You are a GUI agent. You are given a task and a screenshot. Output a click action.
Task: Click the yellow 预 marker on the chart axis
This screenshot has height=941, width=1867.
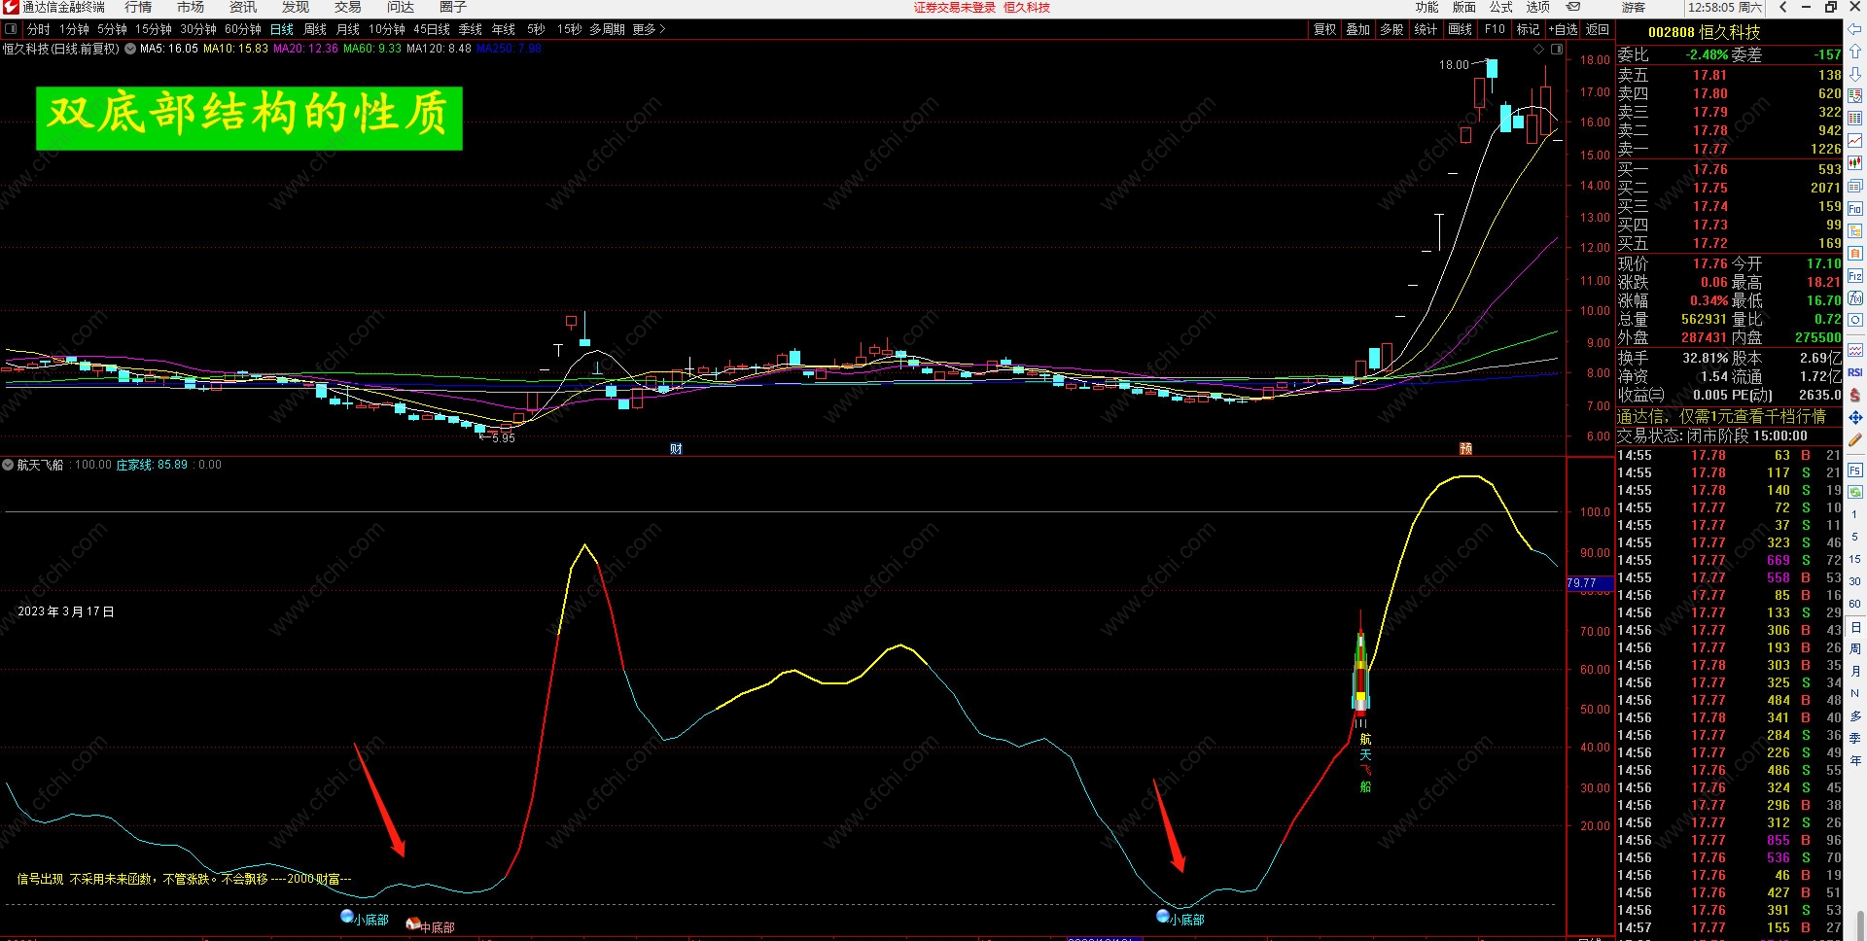tap(1465, 448)
